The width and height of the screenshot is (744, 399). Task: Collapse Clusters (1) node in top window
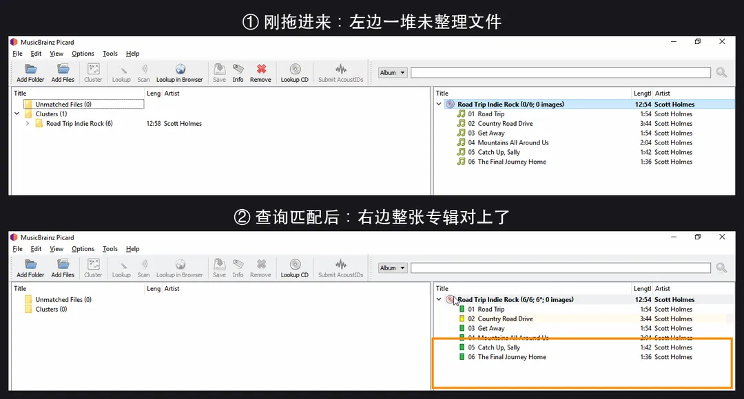coord(17,114)
